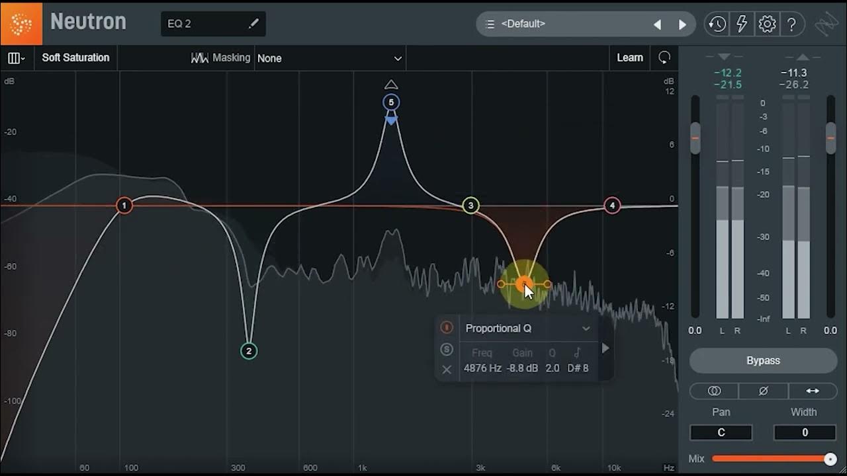Screen dimensions: 847x476
Task: Solo the band with the S button
Action: coord(447,349)
